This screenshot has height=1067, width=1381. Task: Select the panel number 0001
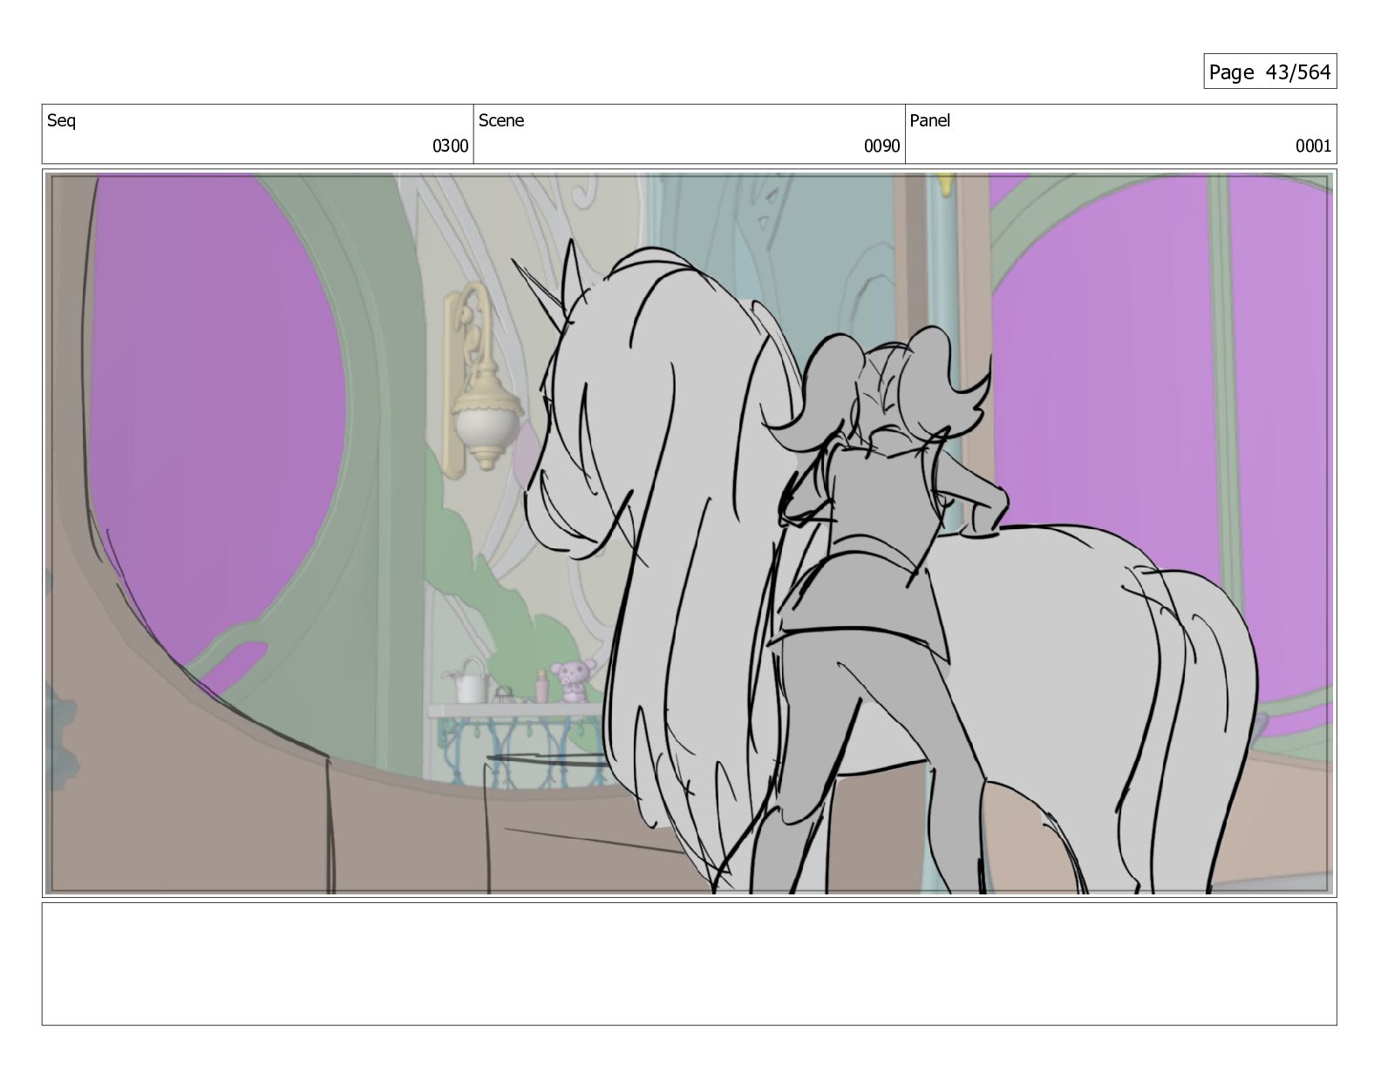1313,146
